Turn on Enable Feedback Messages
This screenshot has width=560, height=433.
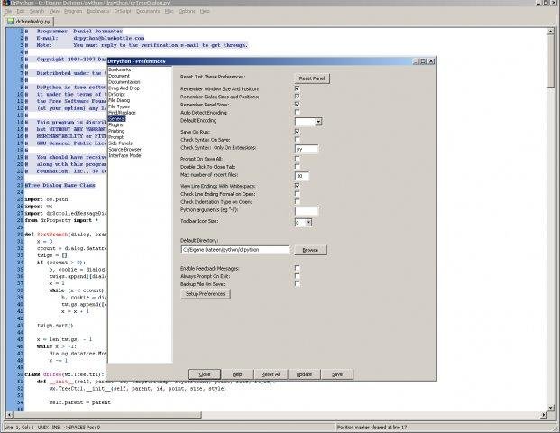[x=298, y=268]
